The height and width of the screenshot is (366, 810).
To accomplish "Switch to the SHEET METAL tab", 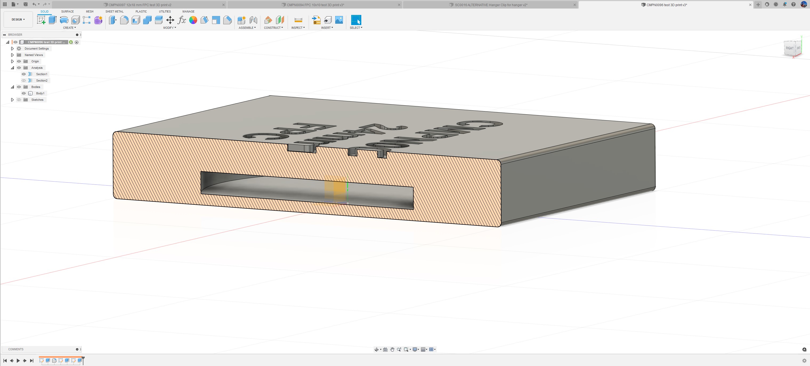I will click(114, 11).
